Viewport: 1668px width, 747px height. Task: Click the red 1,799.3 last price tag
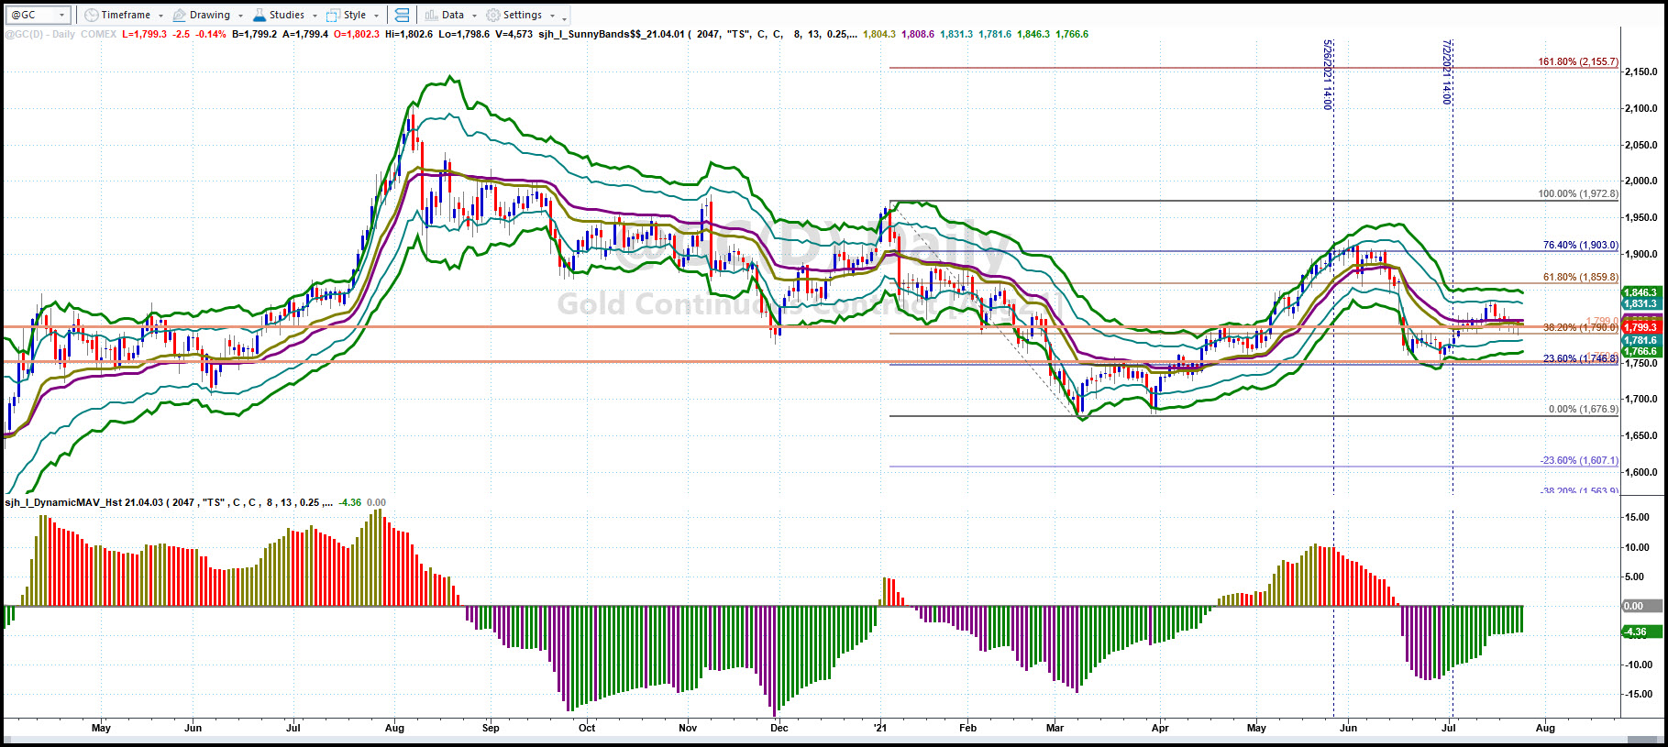(1641, 327)
